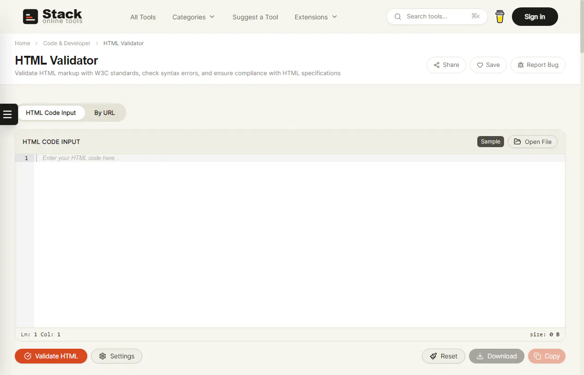Click HTML Validator breadcrumb text
The image size is (584, 375).
tap(123, 43)
